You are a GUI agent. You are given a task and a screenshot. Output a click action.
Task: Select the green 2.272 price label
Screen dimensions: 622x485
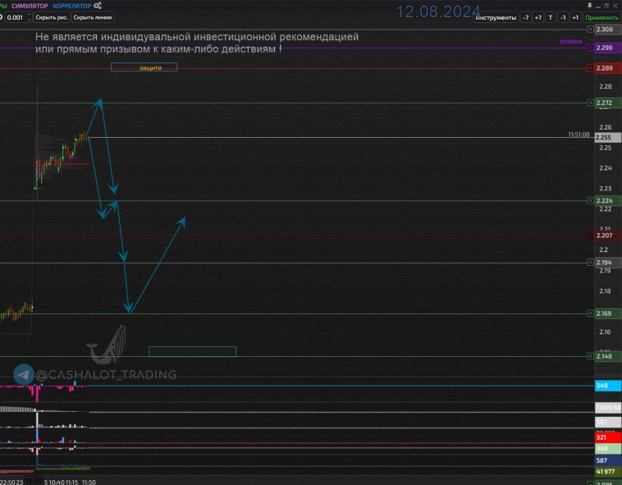(x=608, y=103)
